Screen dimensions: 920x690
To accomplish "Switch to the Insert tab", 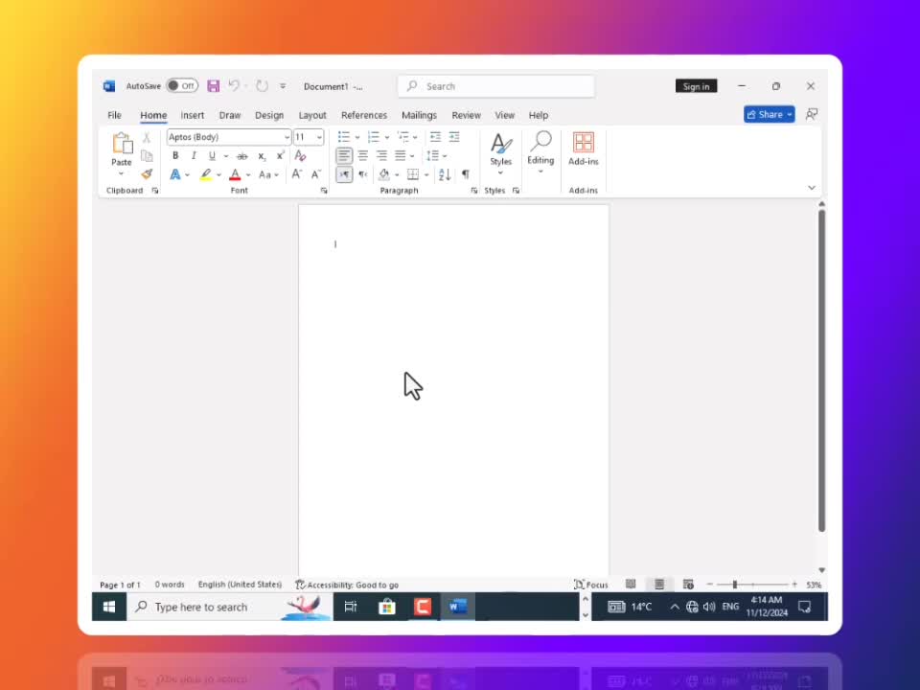I will coord(193,115).
